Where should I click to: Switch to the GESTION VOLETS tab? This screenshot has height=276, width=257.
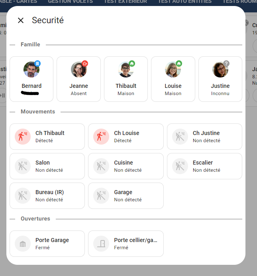pyautogui.click(x=71, y=2)
